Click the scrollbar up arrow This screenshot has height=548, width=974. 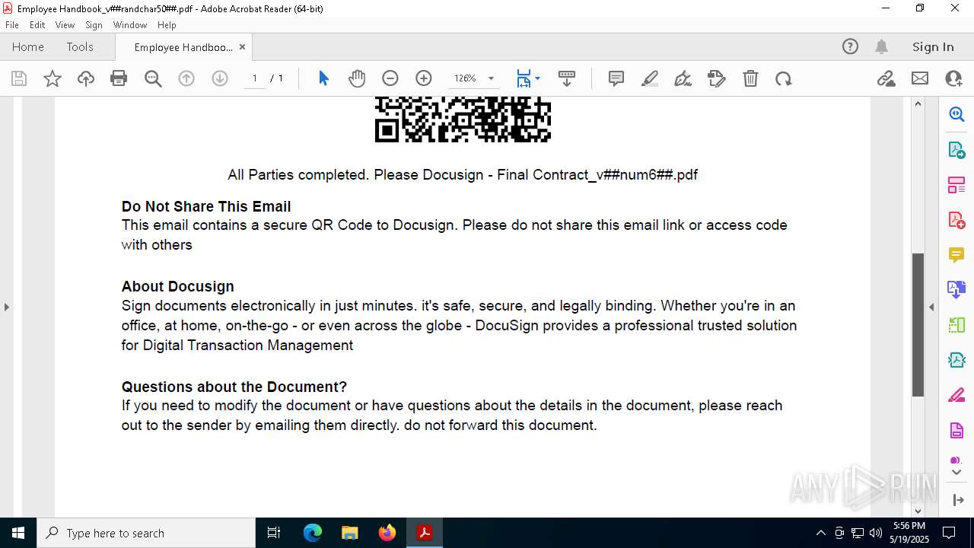tap(918, 104)
